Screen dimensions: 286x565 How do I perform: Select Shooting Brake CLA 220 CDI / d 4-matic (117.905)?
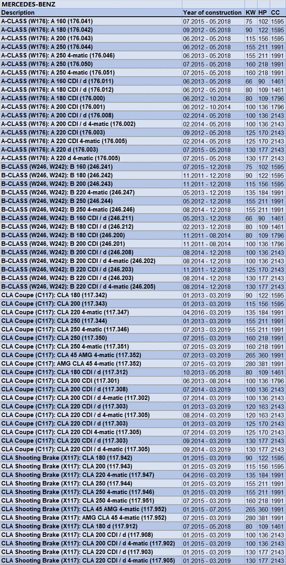tap(91, 561)
